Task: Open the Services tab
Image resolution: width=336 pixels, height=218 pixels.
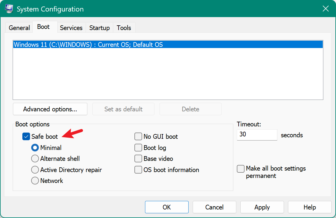Action: tap(71, 28)
